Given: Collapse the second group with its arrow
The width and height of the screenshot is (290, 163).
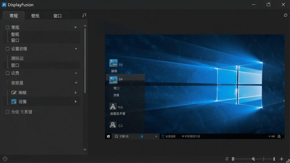Looking at the screenshot, I should click(76, 49).
